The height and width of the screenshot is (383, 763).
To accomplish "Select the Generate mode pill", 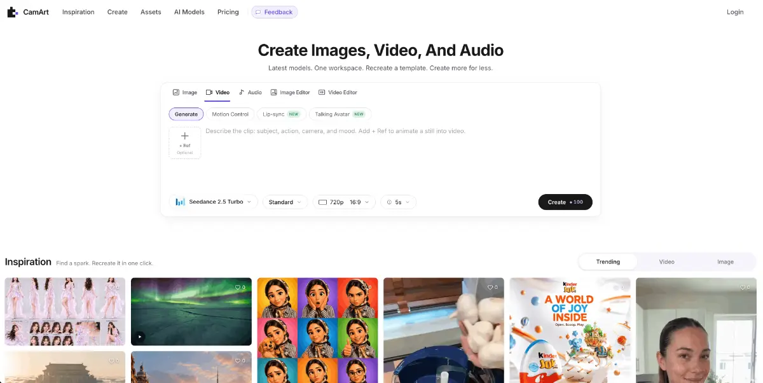I will tap(186, 114).
